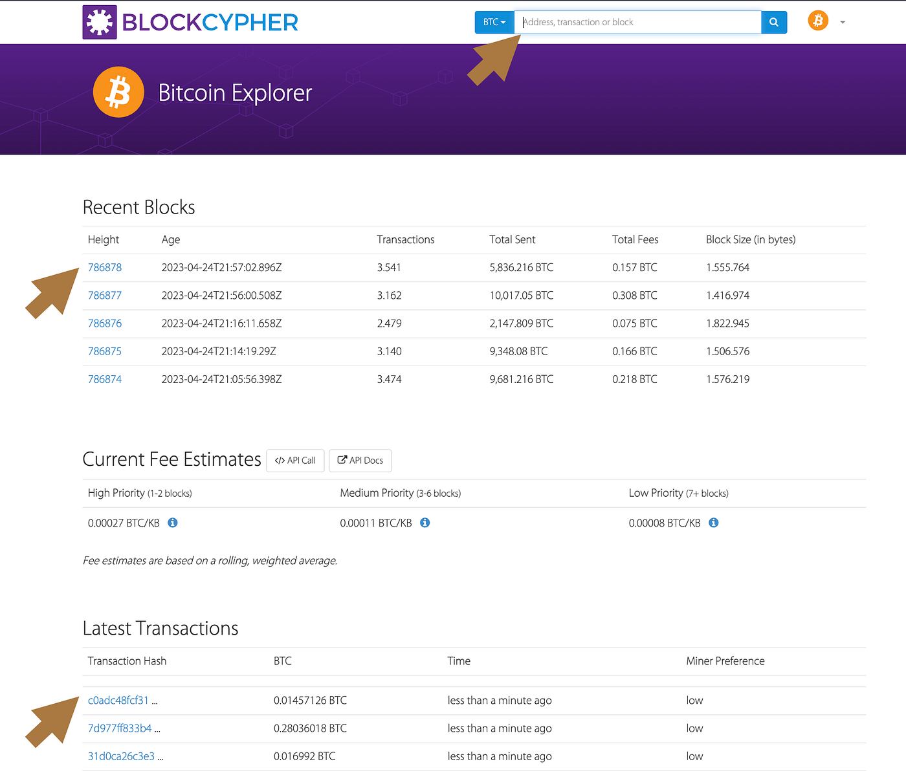Click the transaction count 3.474
This screenshot has height=775, width=906.
tap(390, 379)
